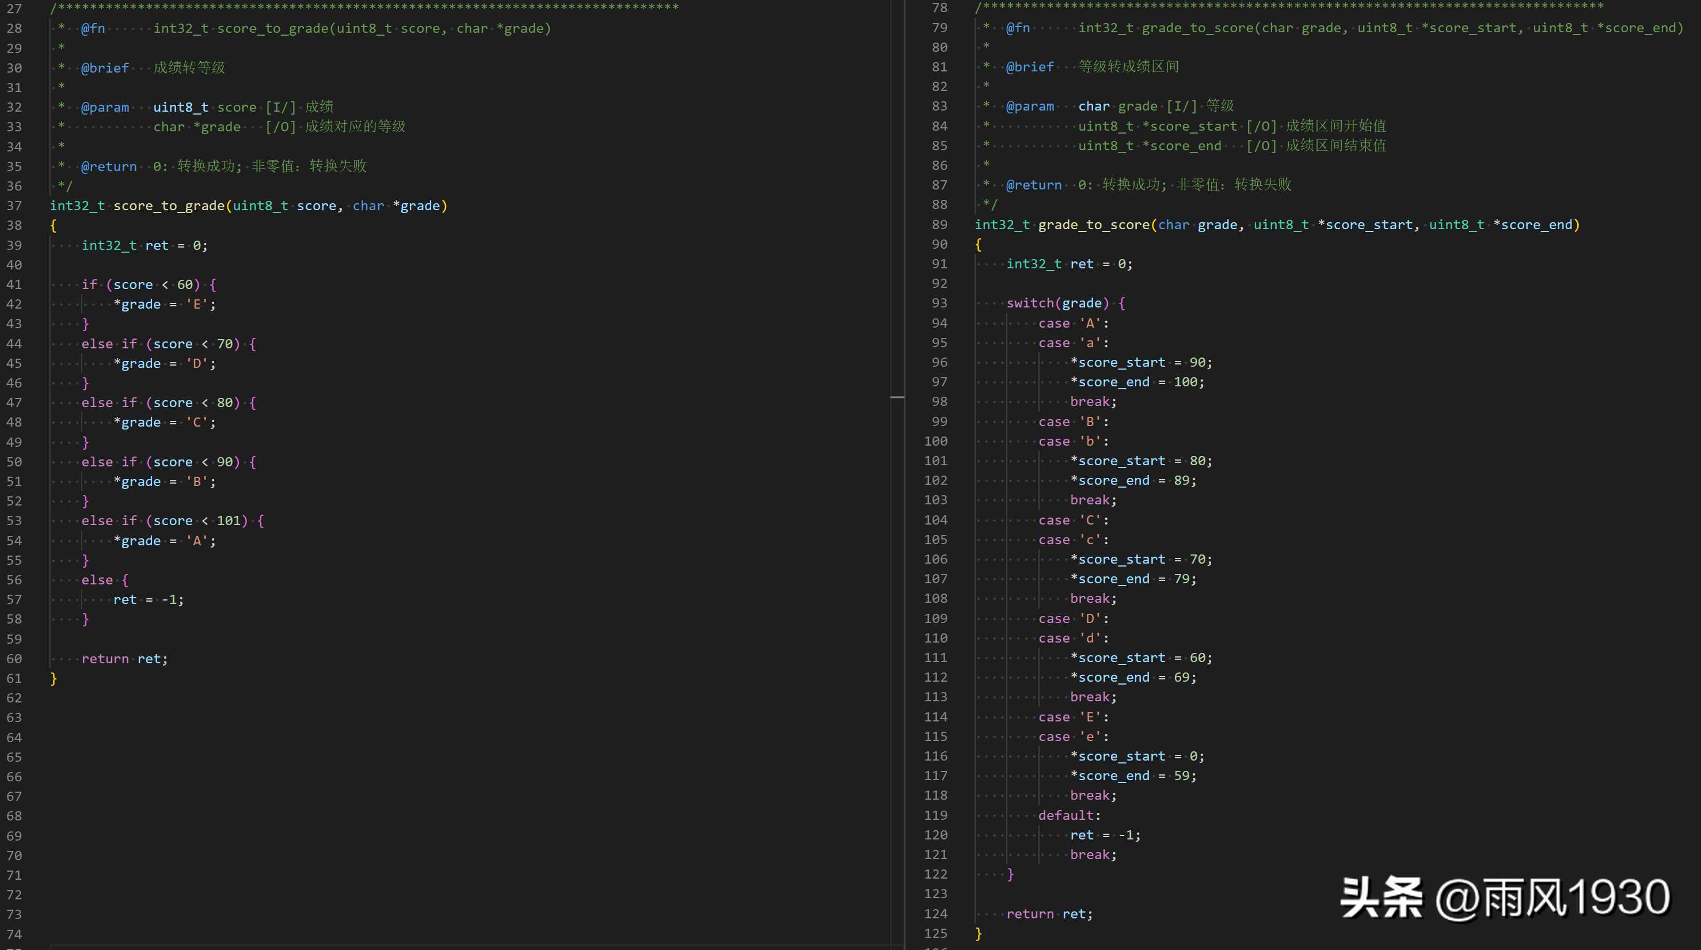The width and height of the screenshot is (1701, 950).
Task: Click the 'switch(grade) {' statement
Action: [1065, 303]
